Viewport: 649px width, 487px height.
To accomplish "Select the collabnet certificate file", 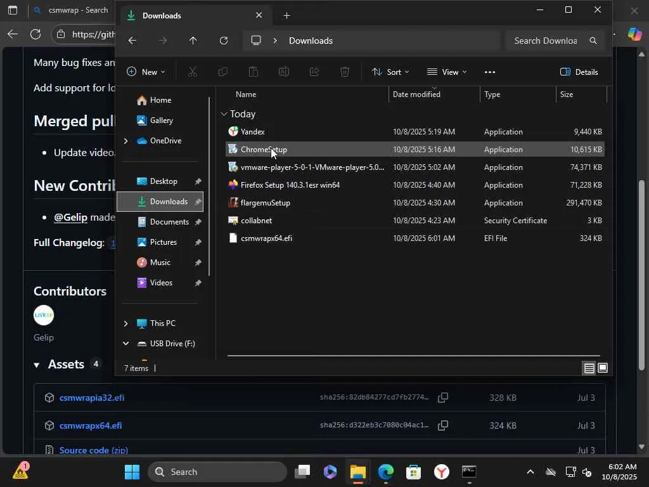I will pyautogui.click(x=414, y=221).
